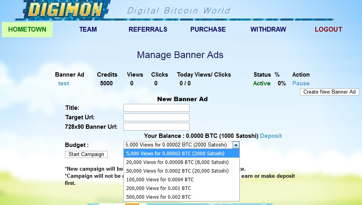The image size is (362, 205).
Task: Choose 50,000 Views for 0.0002 BTC option
Action: (182, 171)
